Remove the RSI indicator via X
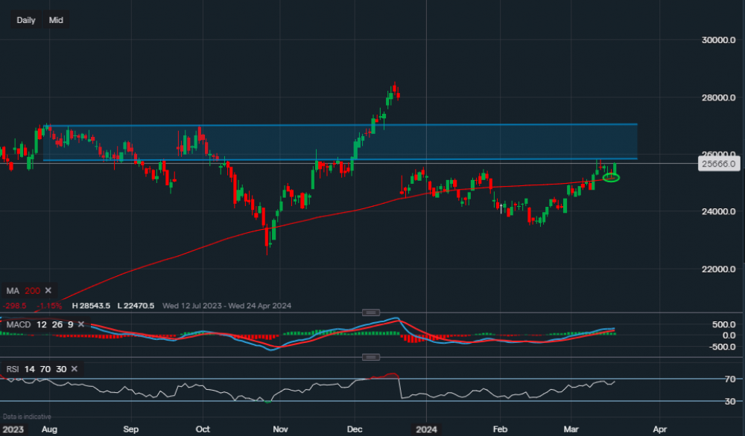 pos(75,368)
